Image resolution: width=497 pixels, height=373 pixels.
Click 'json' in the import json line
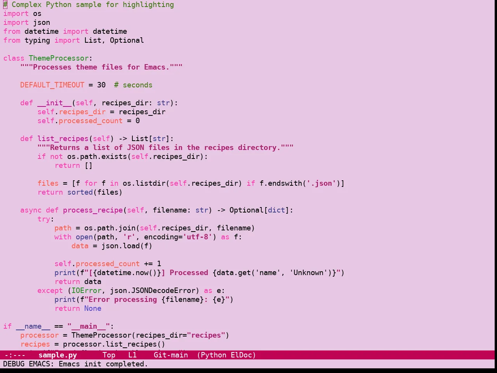click(x=42, y=23)
